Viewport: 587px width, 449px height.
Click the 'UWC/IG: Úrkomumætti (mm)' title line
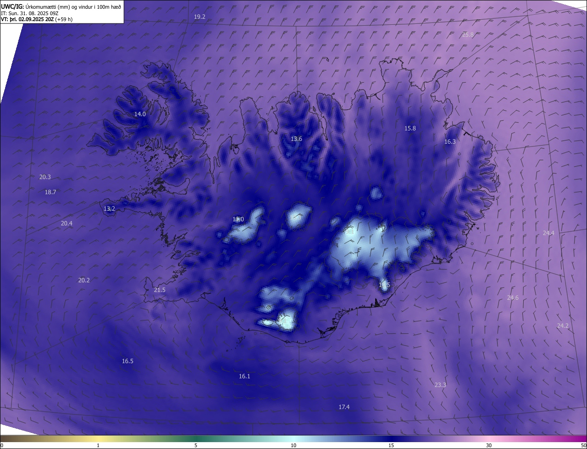point(61,7)
